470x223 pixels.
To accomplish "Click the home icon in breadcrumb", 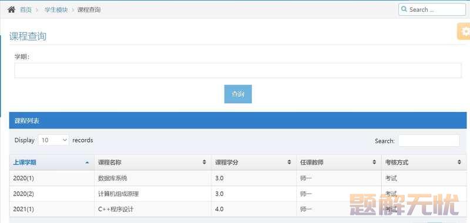I will pyautogui.click(x=11, y=9).
